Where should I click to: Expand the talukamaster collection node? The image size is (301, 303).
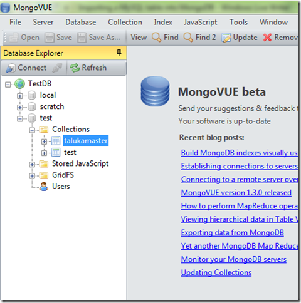(x=44, y=141)
